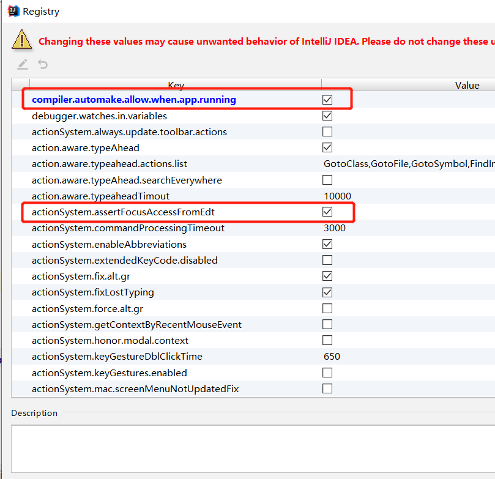
Task: Click the edit pencil icon in toolbar
Action: [23, 64]
